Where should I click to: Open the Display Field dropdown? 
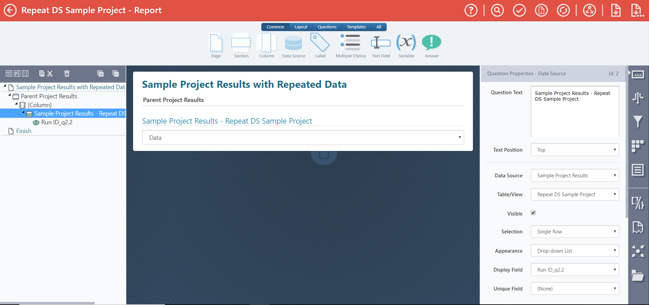pyautogui.click(x=575, y=270)
